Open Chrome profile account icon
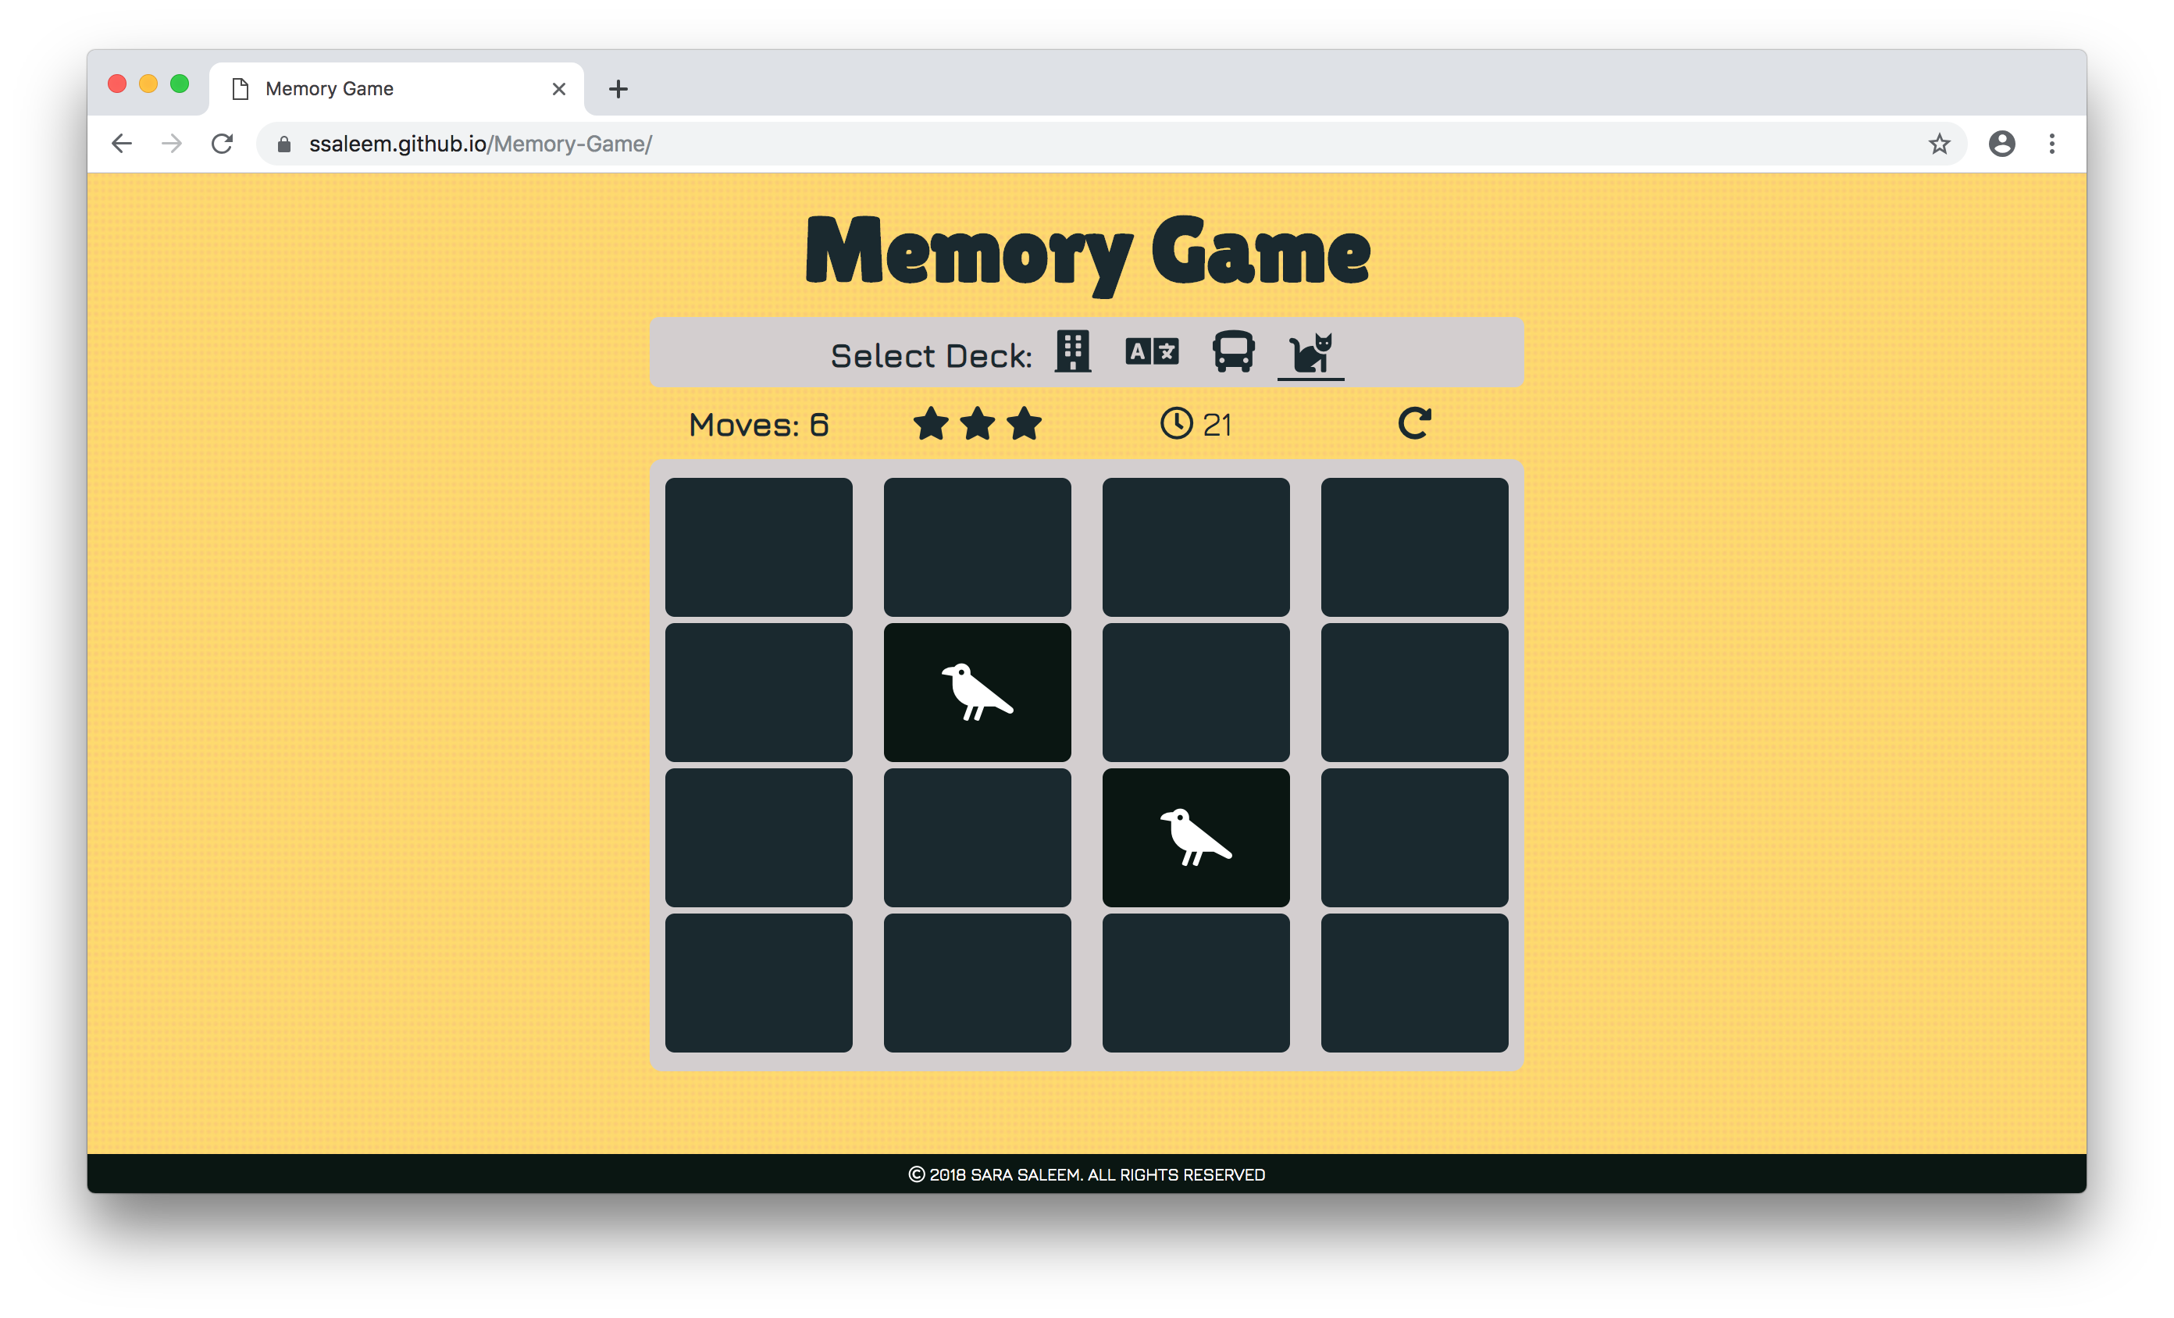2174x1318 pixels. click(x=2001, y=144)
